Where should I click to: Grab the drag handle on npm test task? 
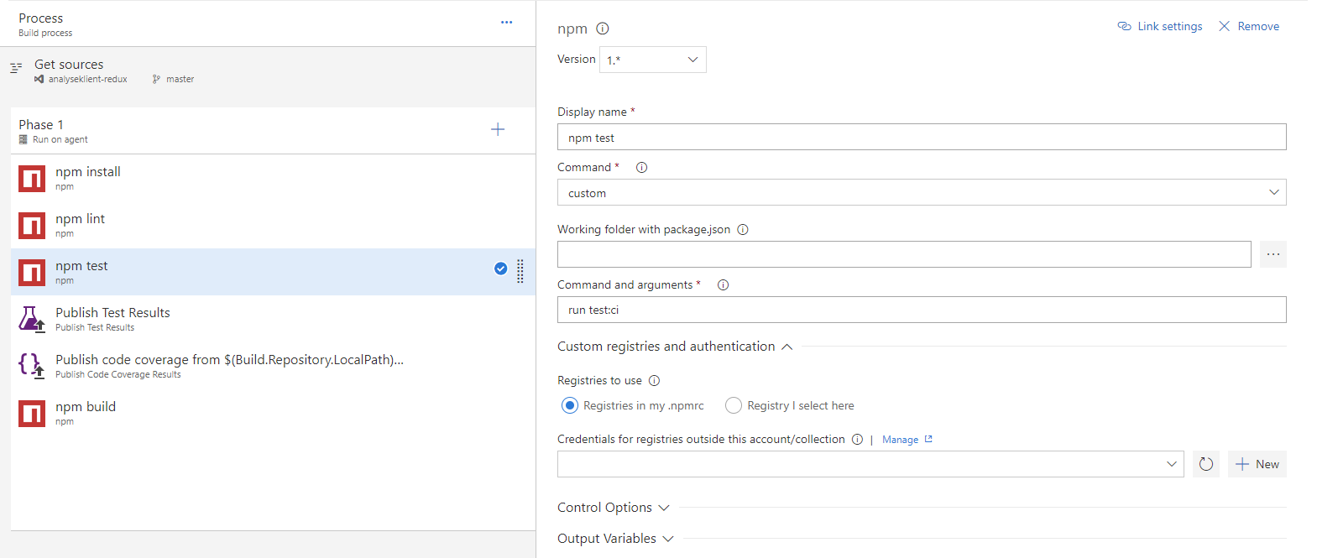520,270
